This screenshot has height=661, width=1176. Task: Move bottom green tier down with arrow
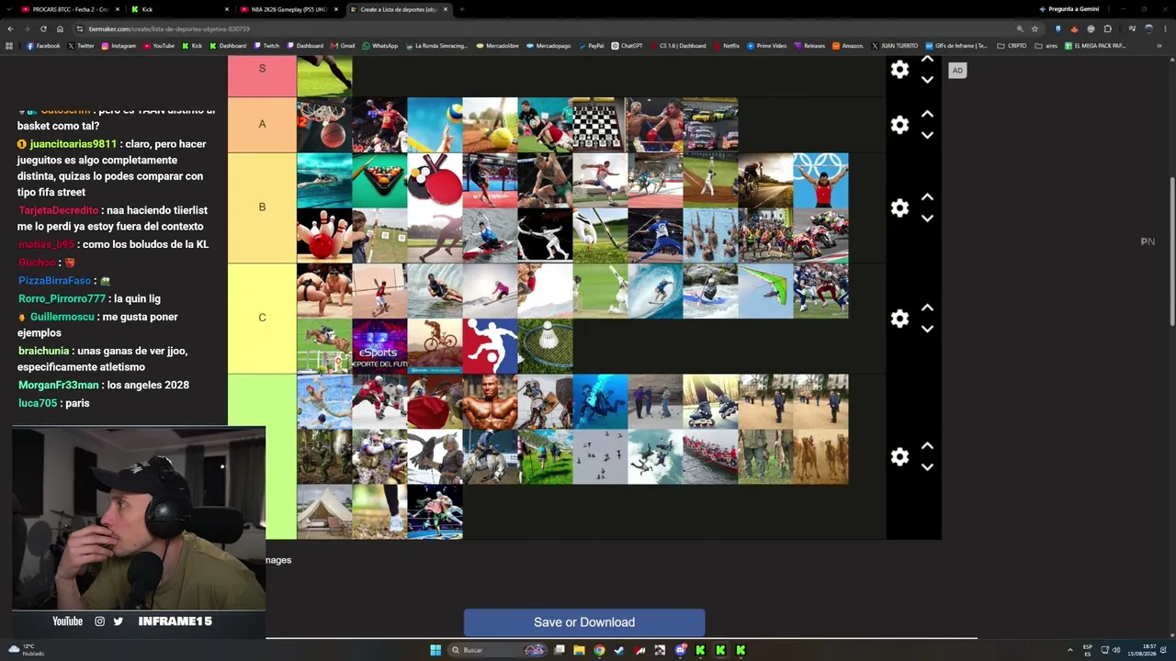tap(927, 467)
